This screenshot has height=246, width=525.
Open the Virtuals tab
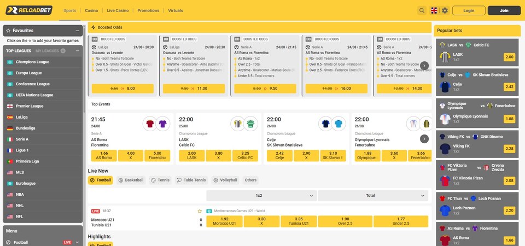tap(176, 11)
